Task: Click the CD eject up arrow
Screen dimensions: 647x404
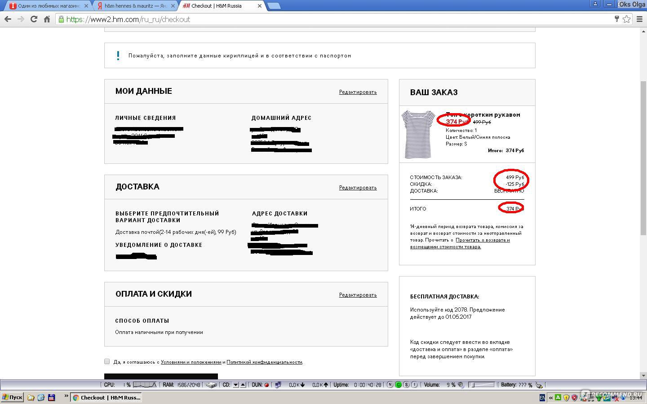Action: click(x=243, y=385)
